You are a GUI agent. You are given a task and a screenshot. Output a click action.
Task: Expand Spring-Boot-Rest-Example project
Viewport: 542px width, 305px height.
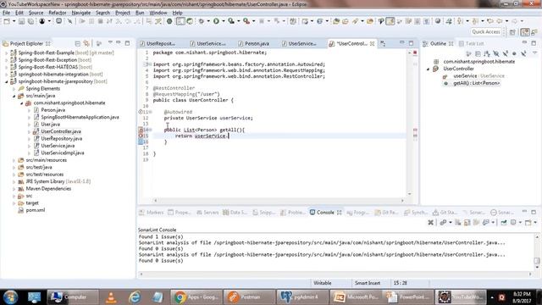click(x=6, y=53)
